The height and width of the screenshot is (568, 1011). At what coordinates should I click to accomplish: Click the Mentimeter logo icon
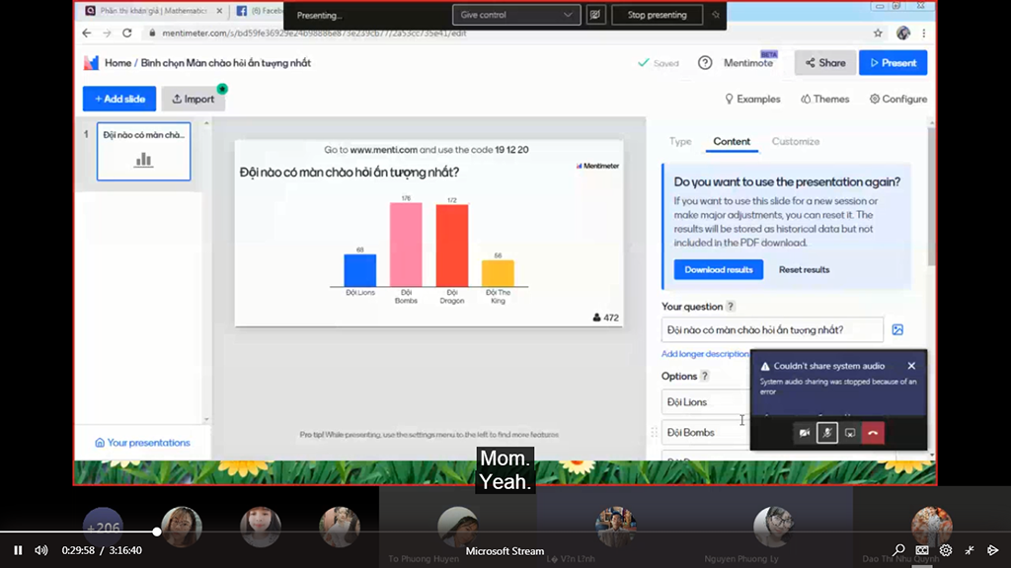[91, 62]
